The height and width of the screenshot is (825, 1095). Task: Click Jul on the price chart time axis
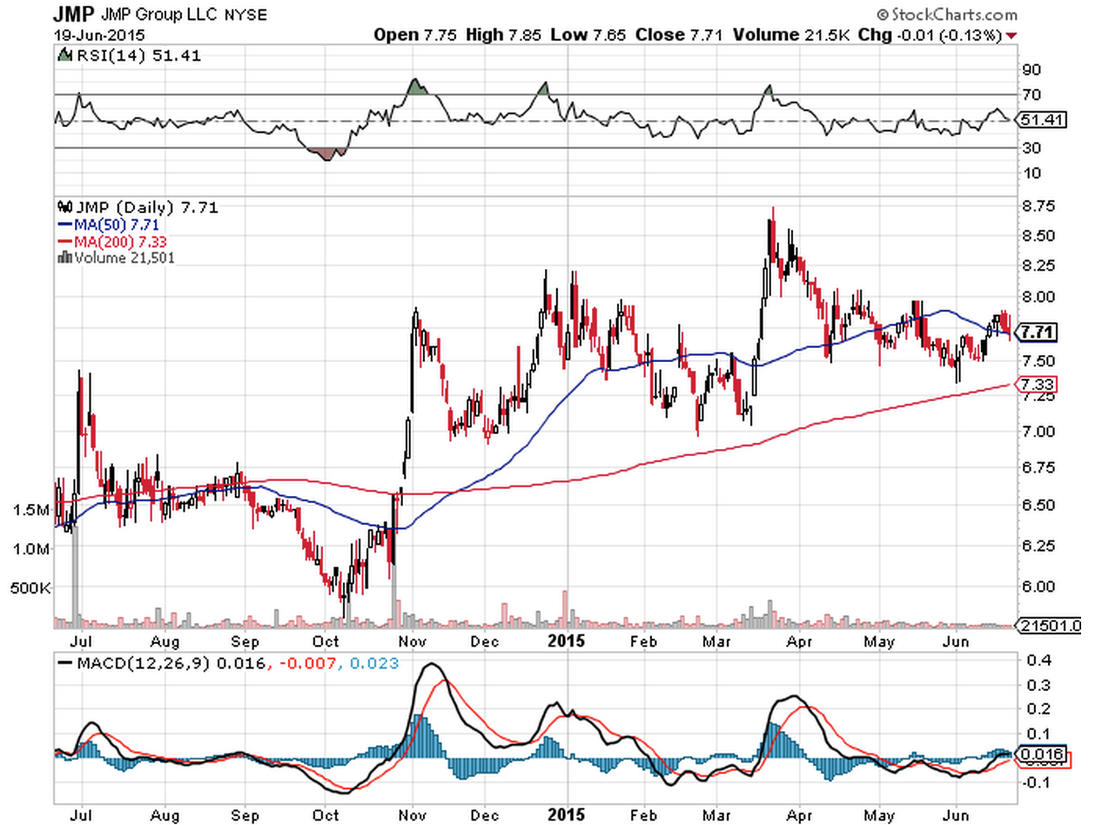[x=82, y=642]
